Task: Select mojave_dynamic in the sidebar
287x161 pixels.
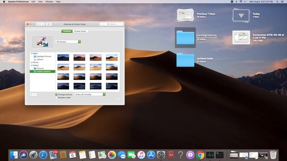Action: (x=42, y=72)
